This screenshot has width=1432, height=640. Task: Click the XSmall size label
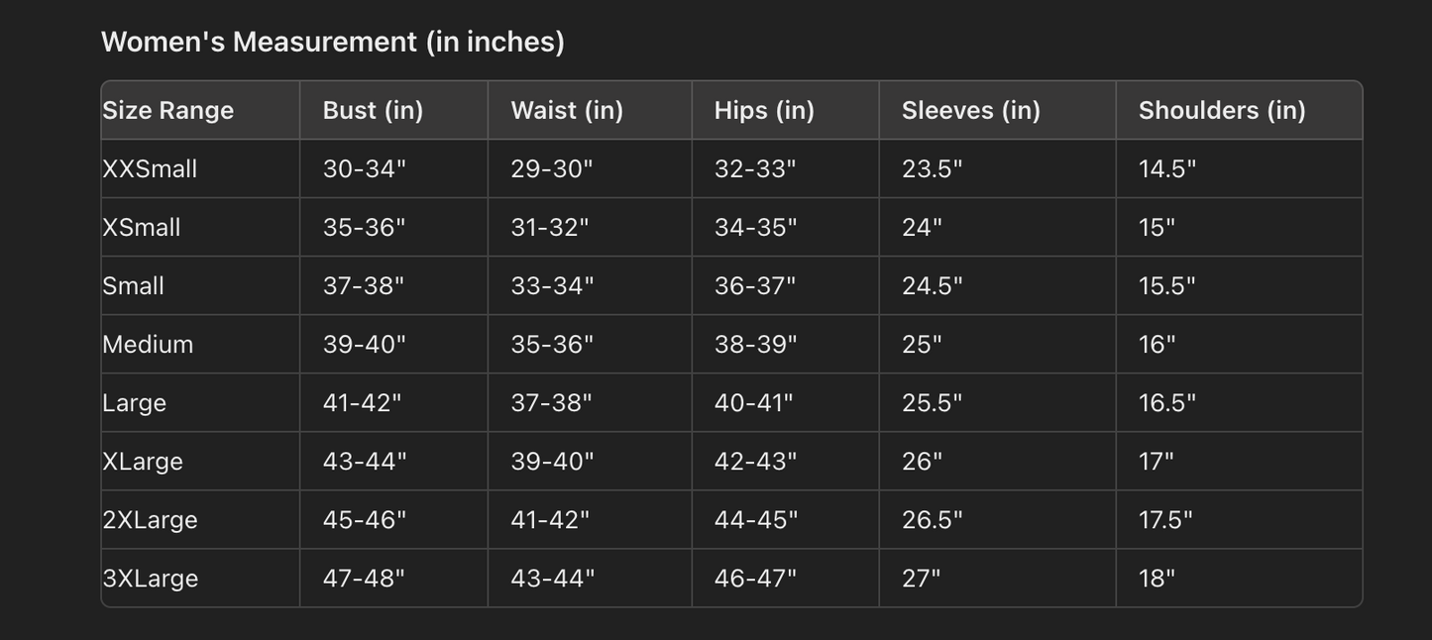click(142, 227)
